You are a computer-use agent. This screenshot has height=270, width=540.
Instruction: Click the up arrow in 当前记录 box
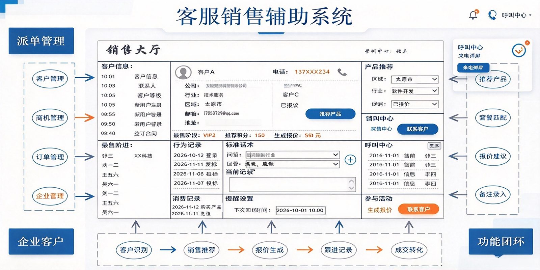pyautogui.click(x=351, y=181)
